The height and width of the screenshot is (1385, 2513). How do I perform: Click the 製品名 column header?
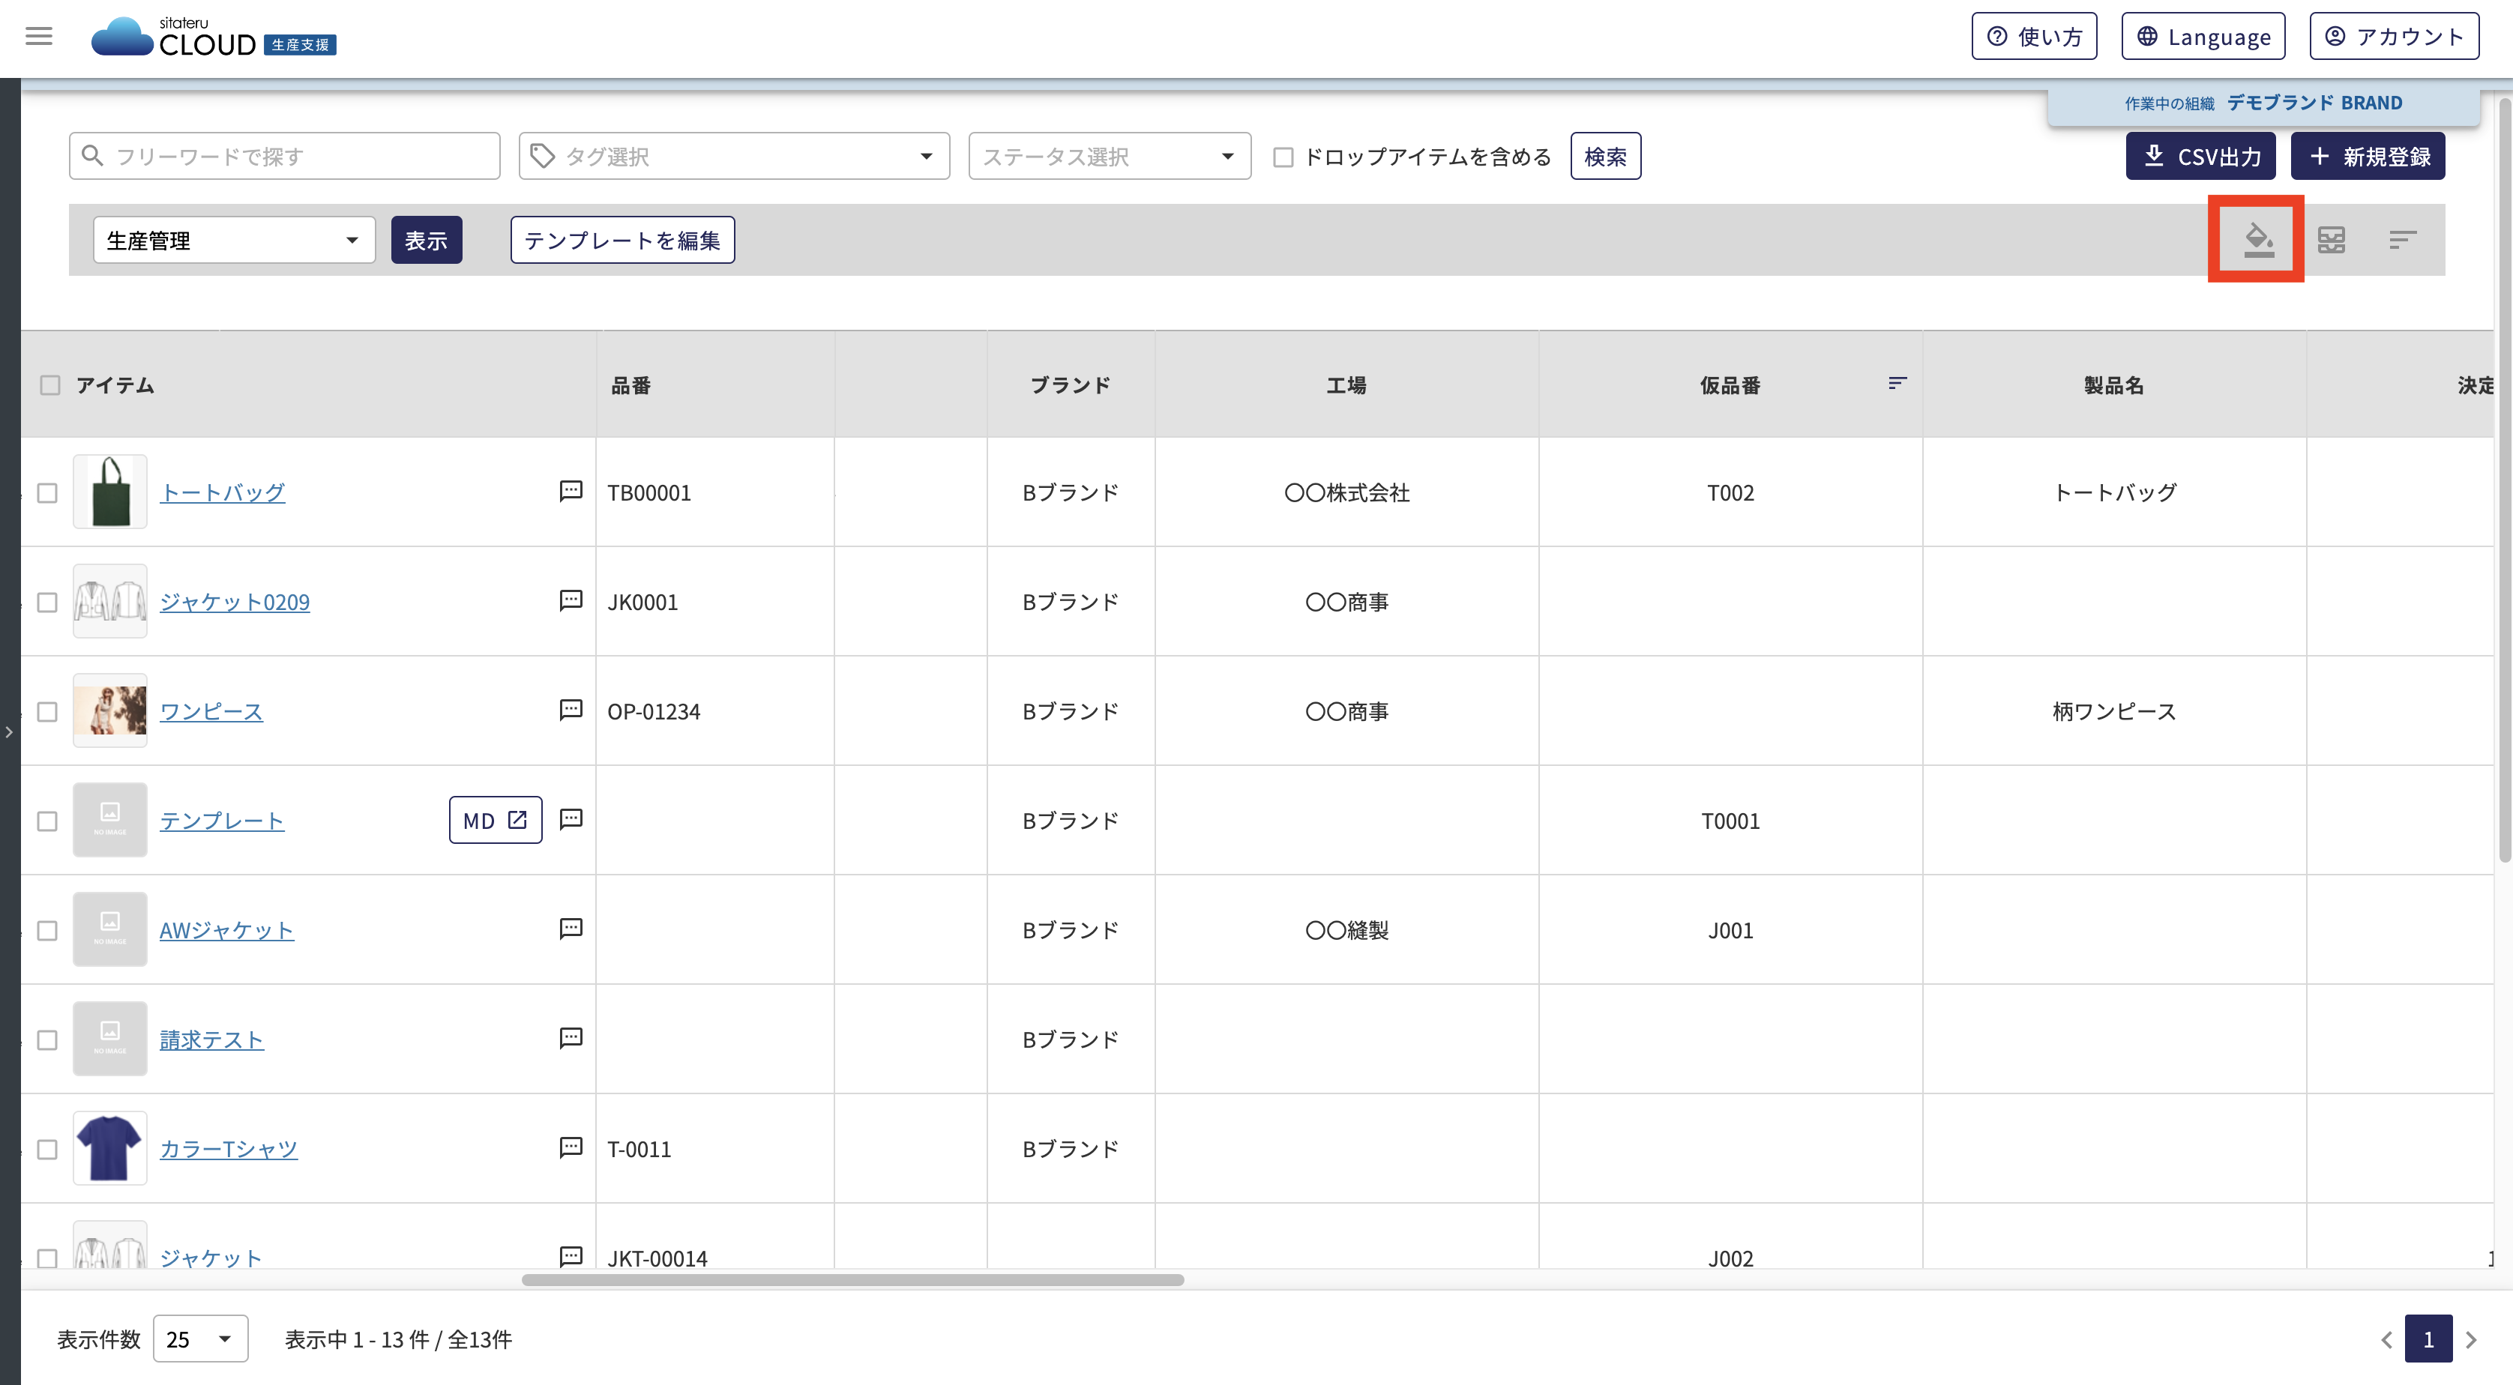(2114, 385)
